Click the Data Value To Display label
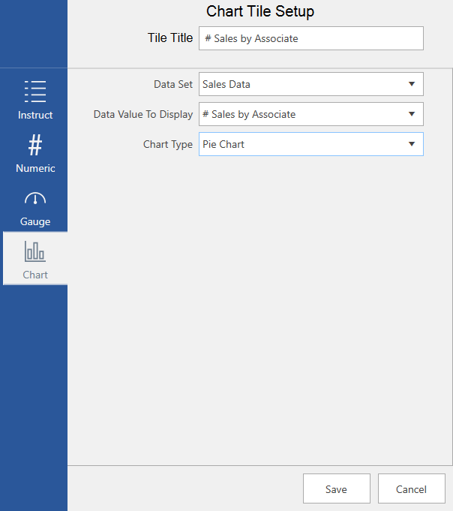The height and width of the screenshot is (511, 453). coord(142,114)
